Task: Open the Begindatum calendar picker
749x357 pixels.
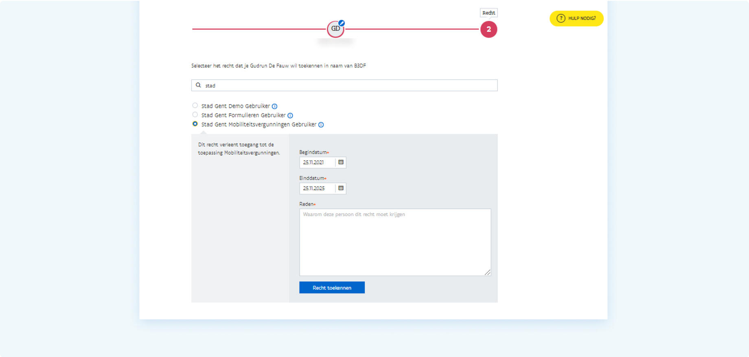Action: [341, 162]
